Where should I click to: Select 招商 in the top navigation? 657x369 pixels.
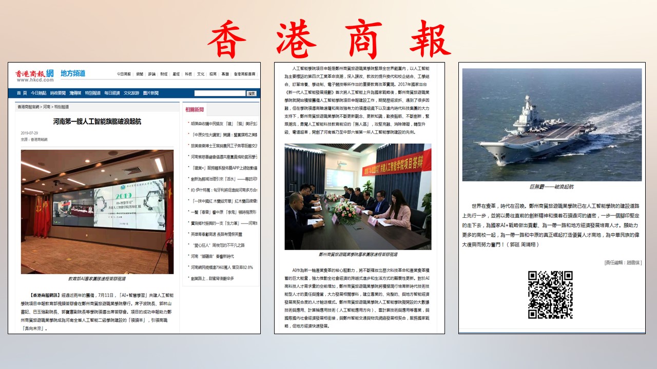point(213,74)
